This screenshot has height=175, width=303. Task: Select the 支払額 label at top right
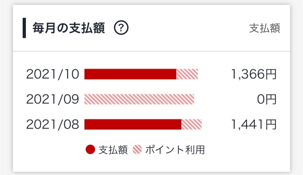pyautogui.click(x=265, y=28)
